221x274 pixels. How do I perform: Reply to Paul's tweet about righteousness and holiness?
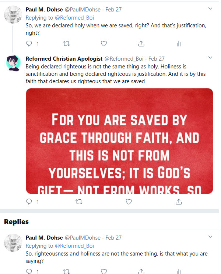(29, 271)
